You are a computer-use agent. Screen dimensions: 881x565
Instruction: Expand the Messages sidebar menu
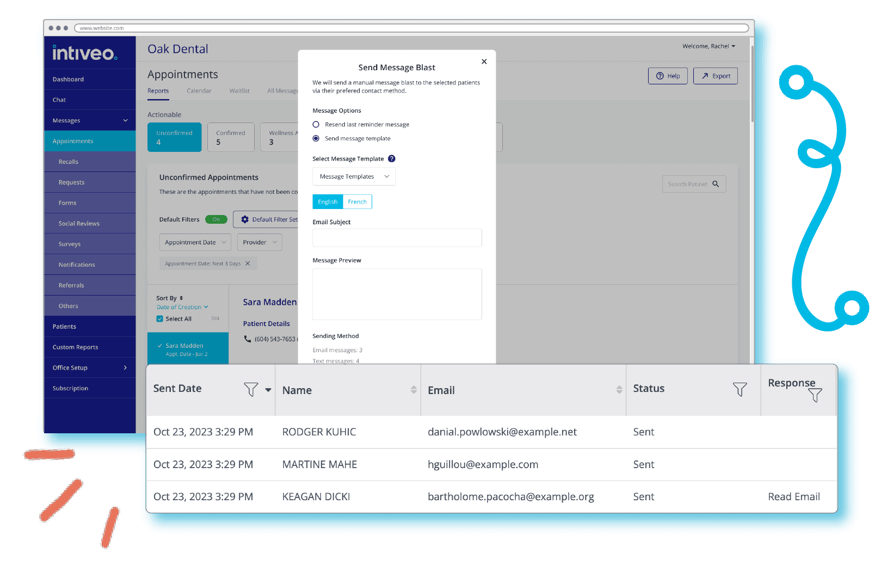coord(90,120)
